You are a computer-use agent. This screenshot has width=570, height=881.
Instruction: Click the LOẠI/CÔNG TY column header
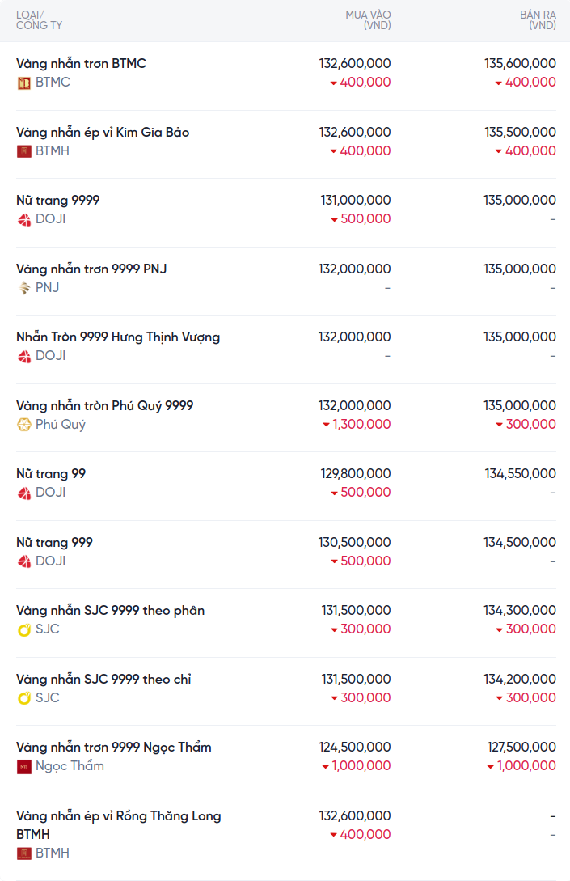[x=39, y=20]
